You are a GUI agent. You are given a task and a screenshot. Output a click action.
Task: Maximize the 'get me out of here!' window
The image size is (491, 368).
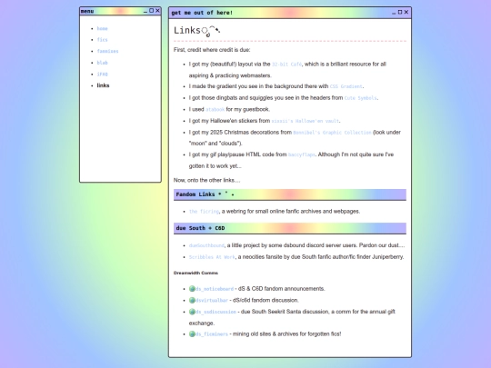click(400, 12)
